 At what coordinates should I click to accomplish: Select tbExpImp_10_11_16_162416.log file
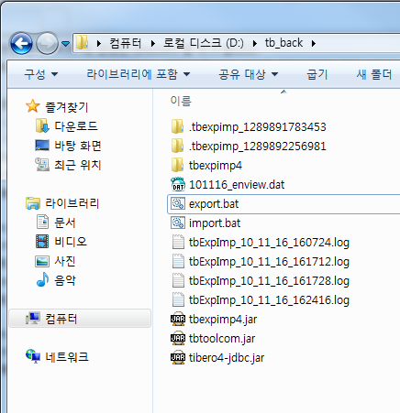pos(269,300)
